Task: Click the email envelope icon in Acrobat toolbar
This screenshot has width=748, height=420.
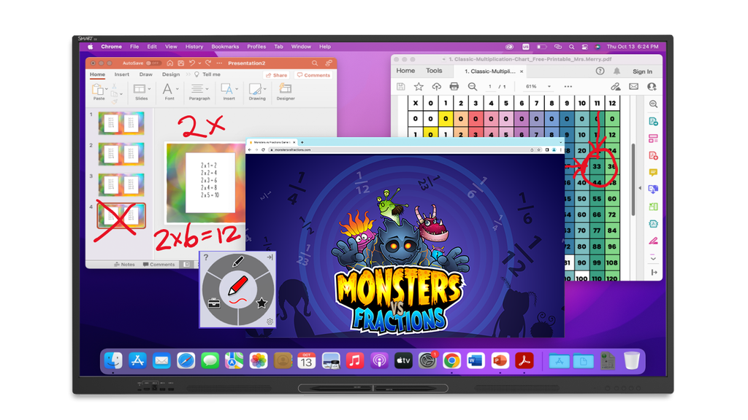Action: [x=633, y=86]
